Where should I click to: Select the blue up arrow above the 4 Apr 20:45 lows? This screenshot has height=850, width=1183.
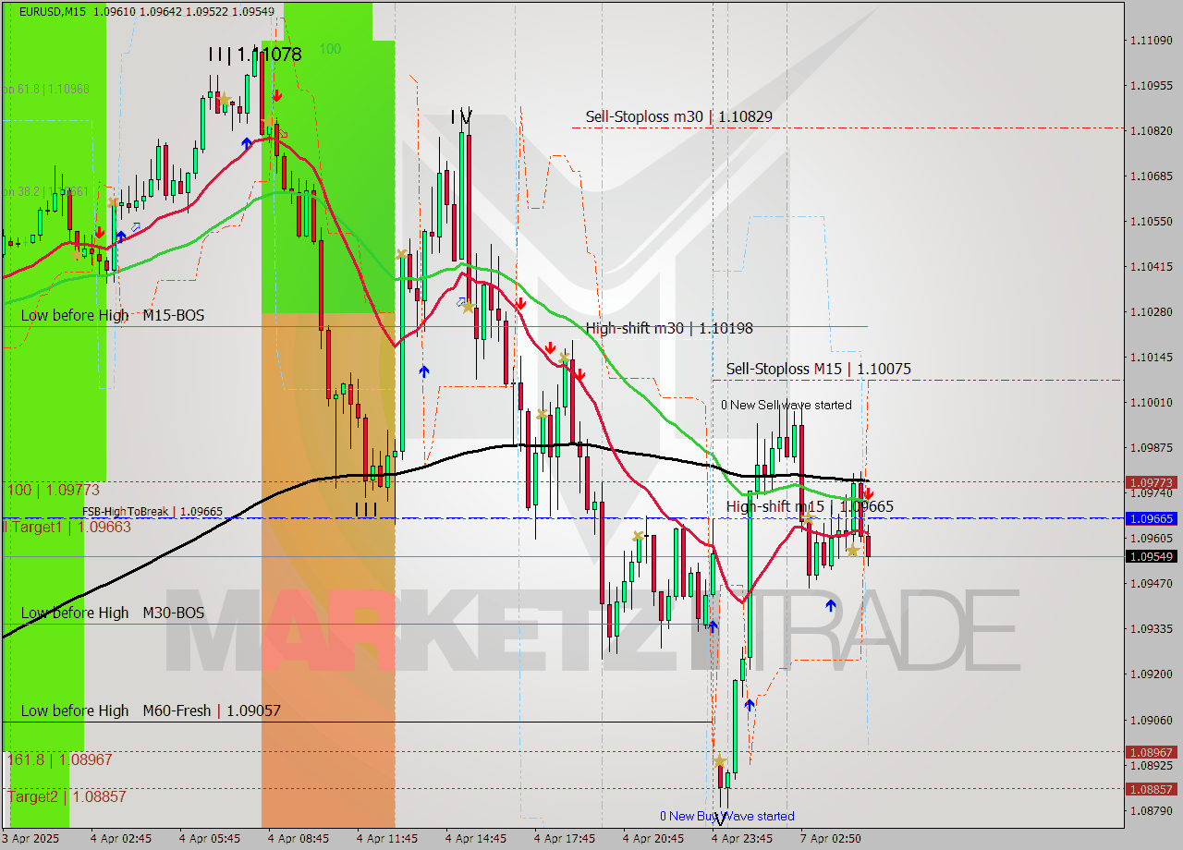713,628
